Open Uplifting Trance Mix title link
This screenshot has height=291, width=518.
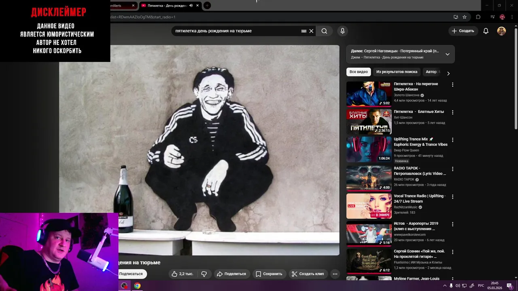[420, 142]
